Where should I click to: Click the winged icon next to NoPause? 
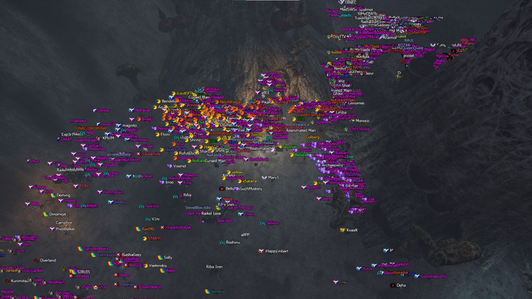131,110
